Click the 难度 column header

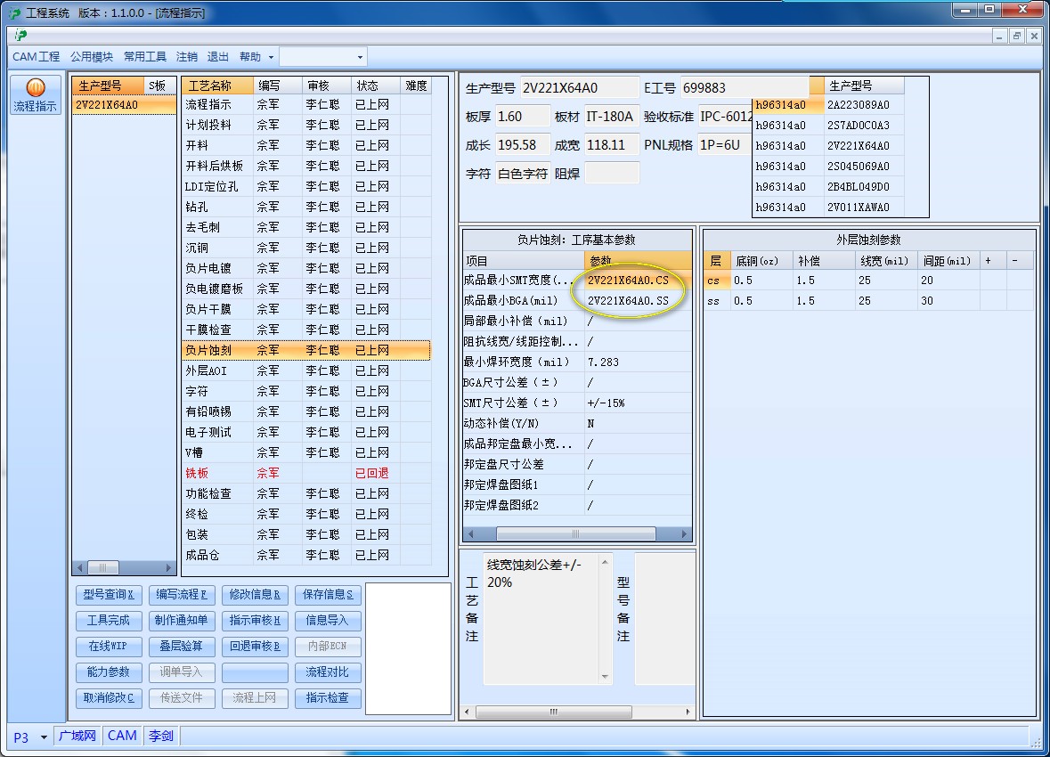point(416,85)
